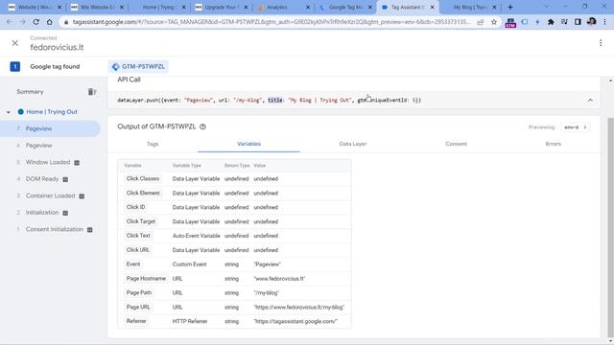Open the GTM extension icon in toolbar
The image size is (614, 345).
click(510, 23)
